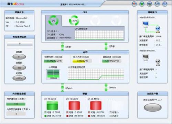Click the pending queue bar showing 0
This screenshot has height=124, width=172.
click(x=20, y=44)
